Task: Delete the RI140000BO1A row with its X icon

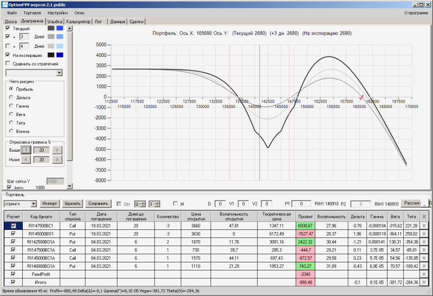Action: coord(424,266)
